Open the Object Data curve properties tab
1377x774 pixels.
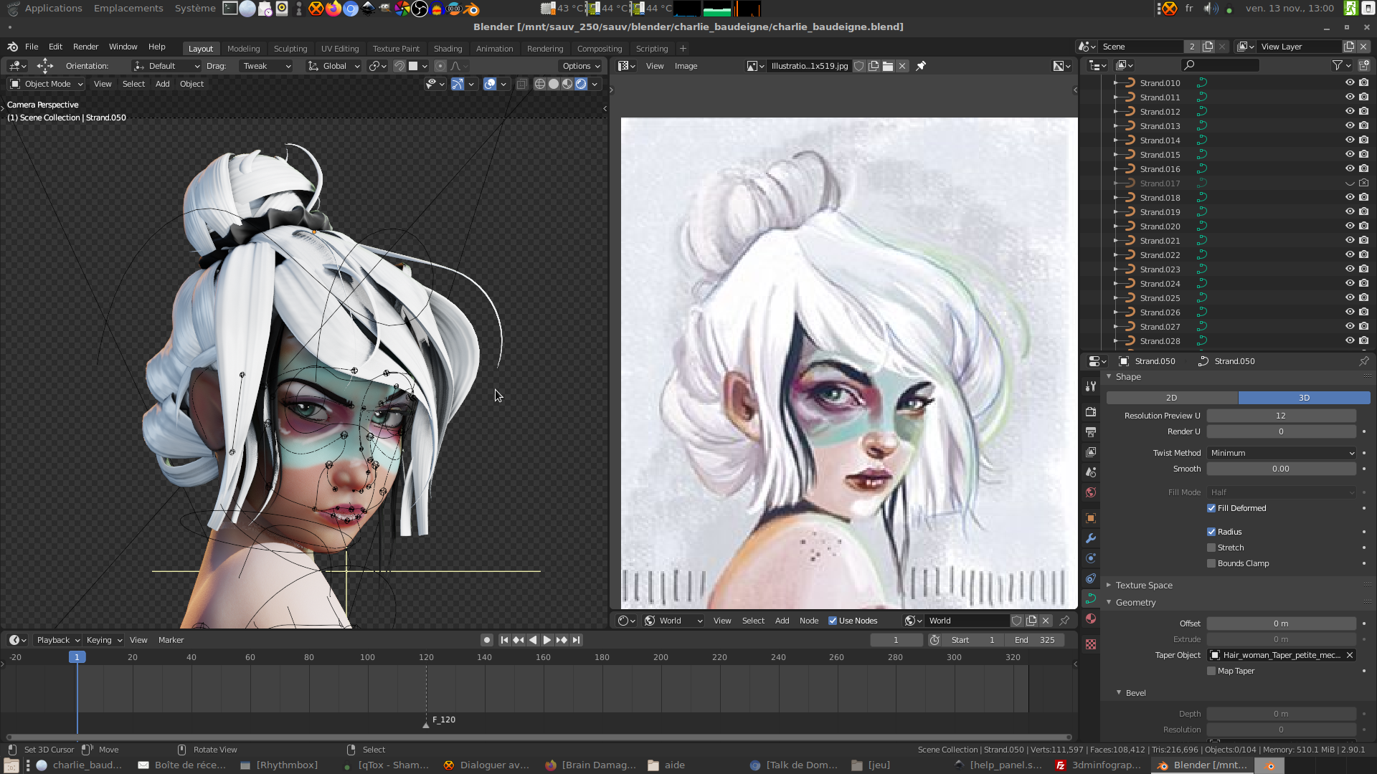[1091, 598]
